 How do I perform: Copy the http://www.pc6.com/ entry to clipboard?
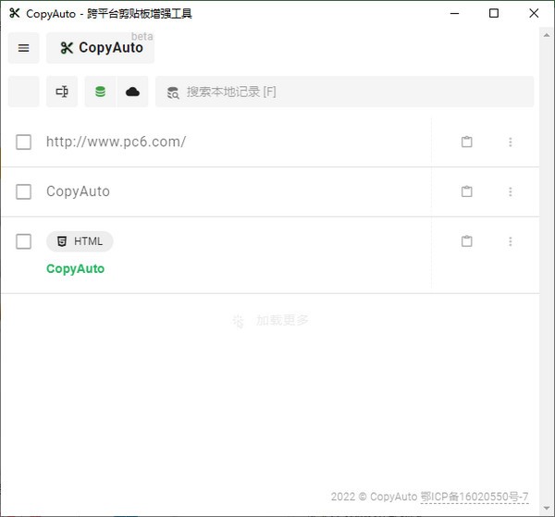467,142
